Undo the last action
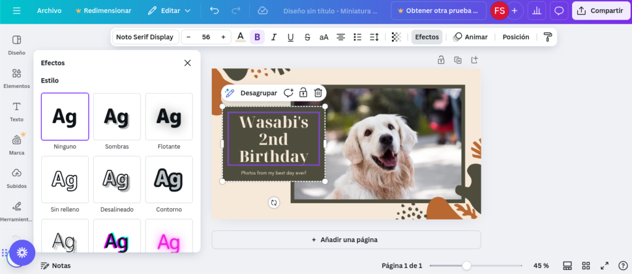The image size is (632, 274). pyautogui.click(x=214, y=11)
